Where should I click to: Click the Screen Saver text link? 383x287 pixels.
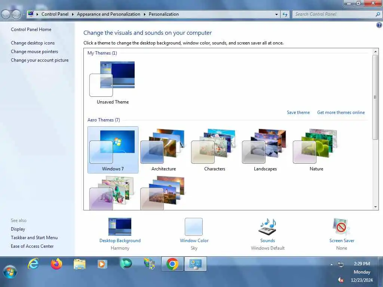click(x=341, y=241)
